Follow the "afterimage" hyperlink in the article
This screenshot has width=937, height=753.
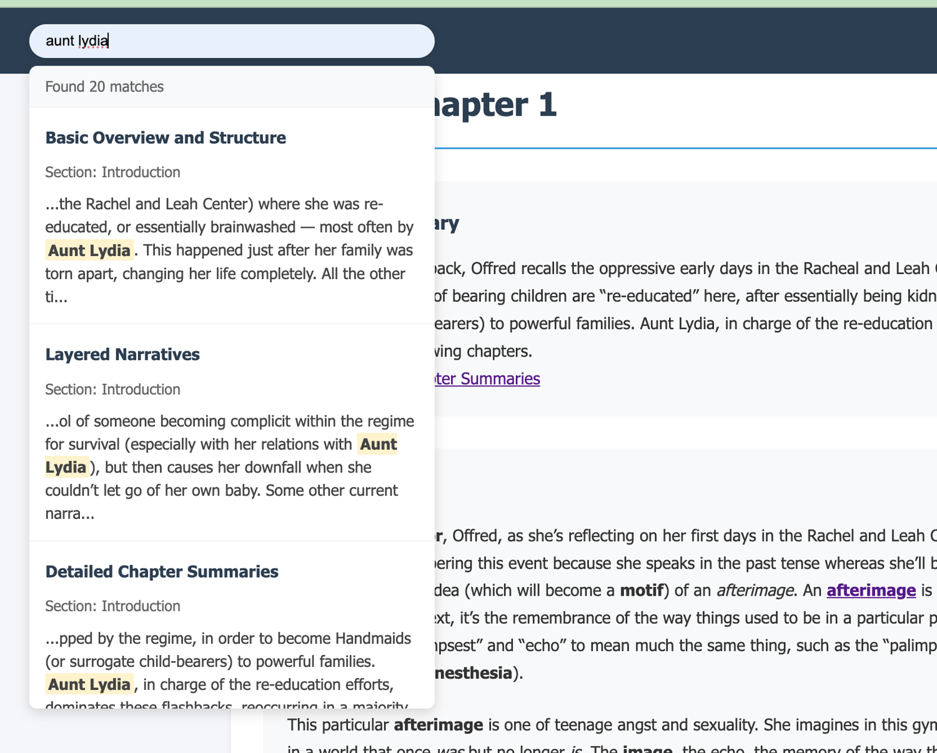[871, 590]
